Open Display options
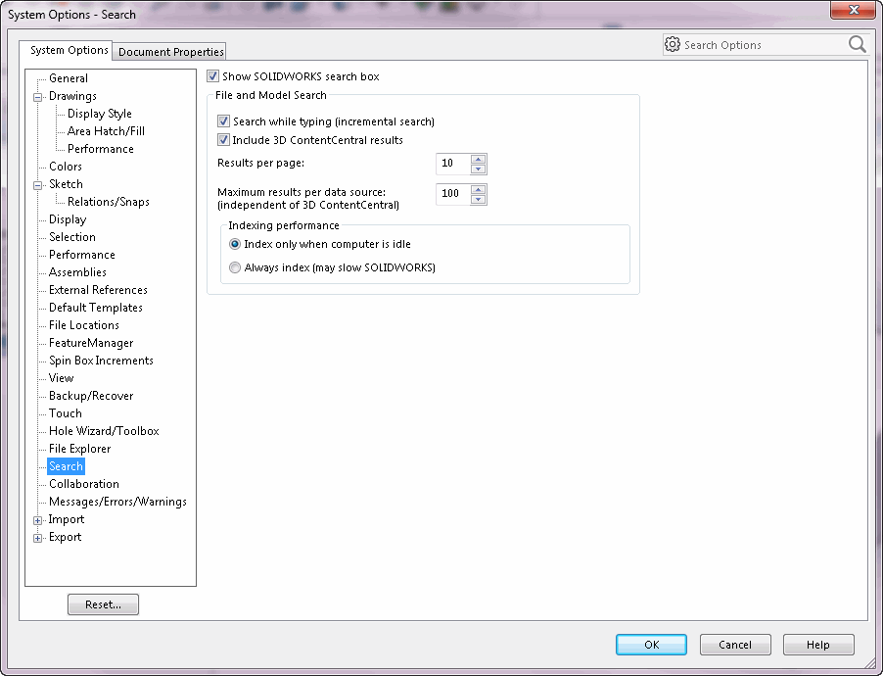Viewport: 883px width, 676px height. (68, 219)
